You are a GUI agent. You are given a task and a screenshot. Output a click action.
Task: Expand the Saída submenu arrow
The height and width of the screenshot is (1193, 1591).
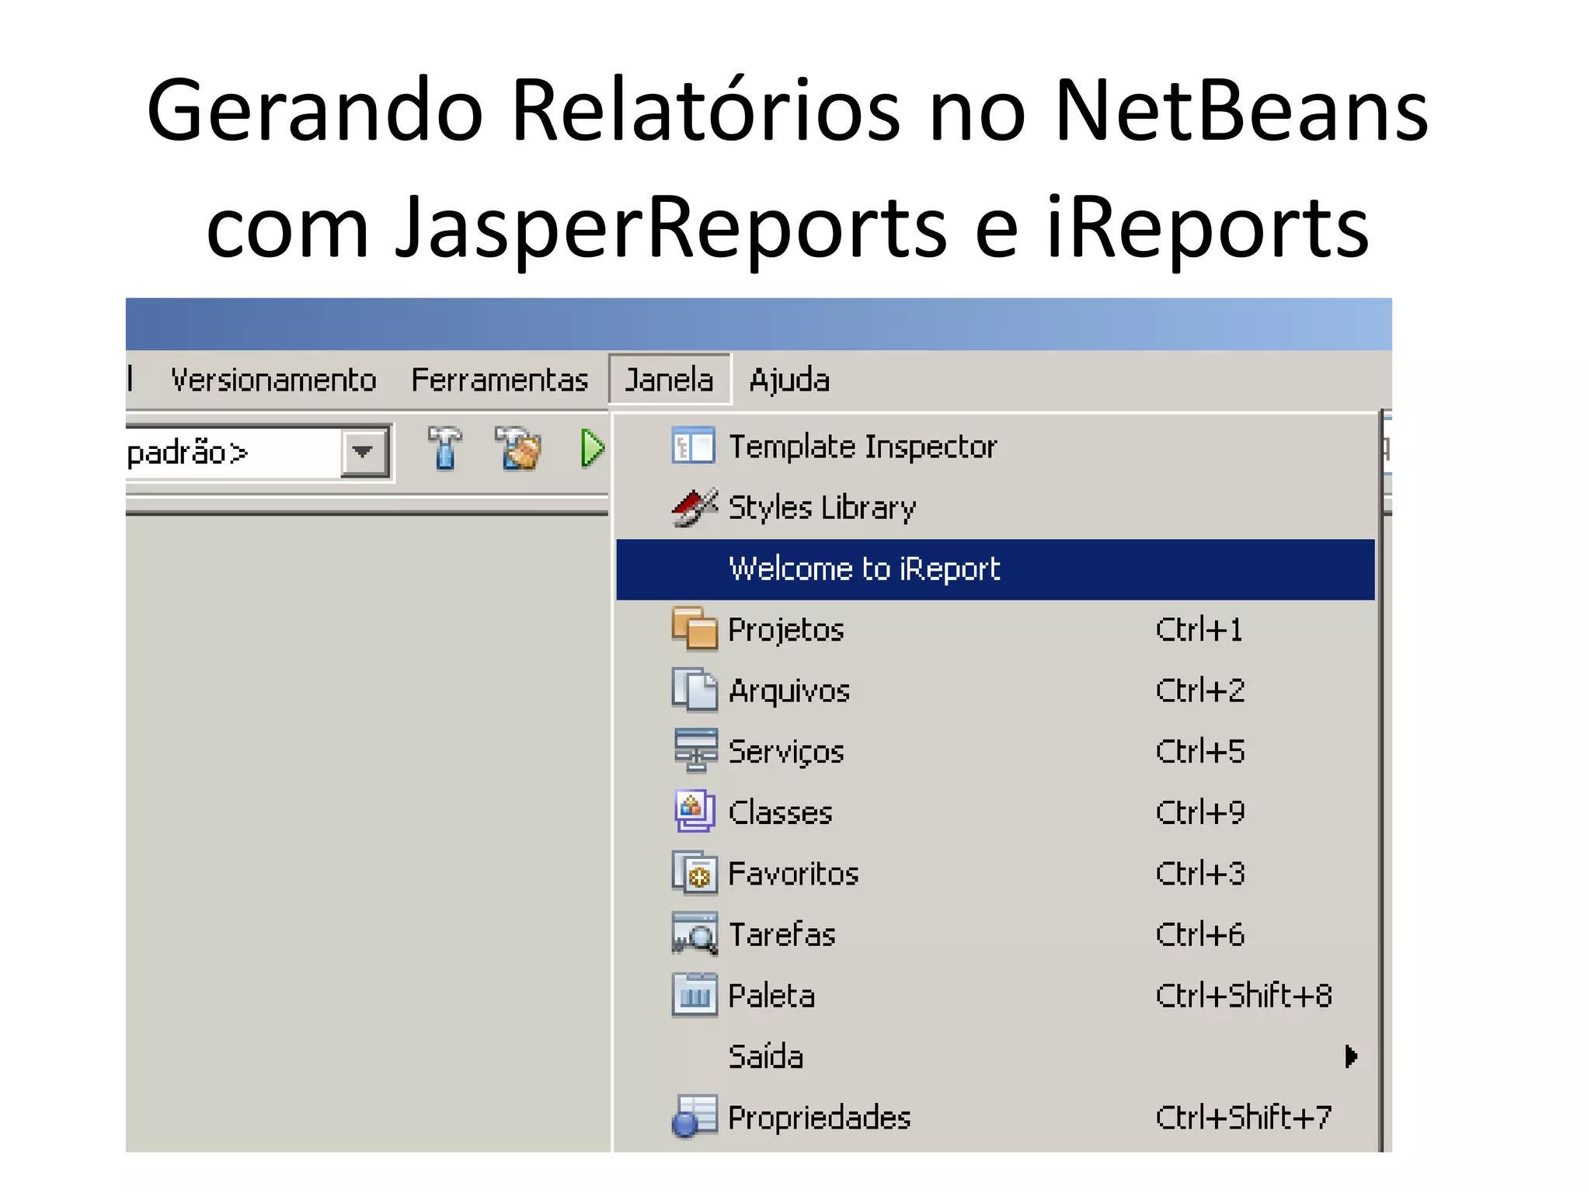pyautogui.click(x=1351, y=1056)
